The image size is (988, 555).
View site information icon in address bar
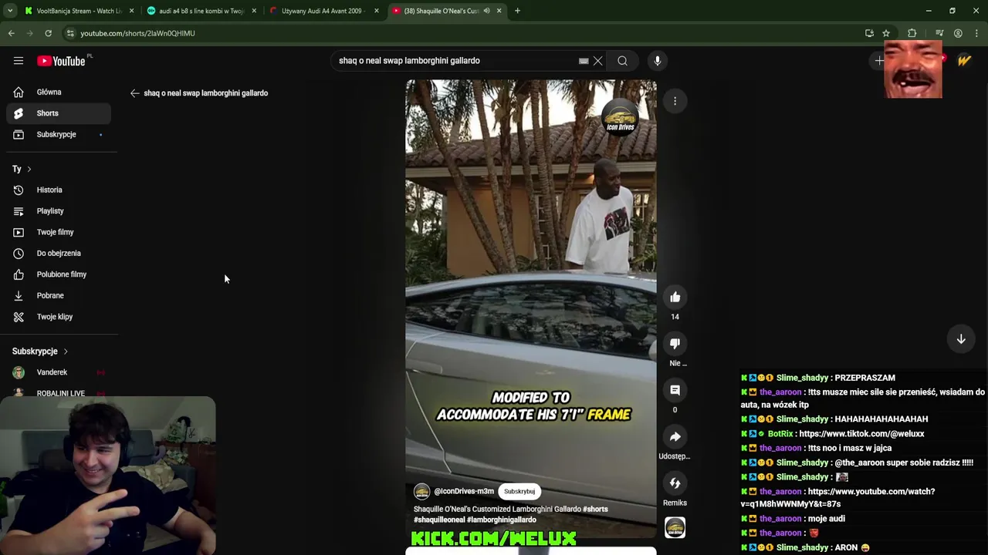[x=70, y=33]
